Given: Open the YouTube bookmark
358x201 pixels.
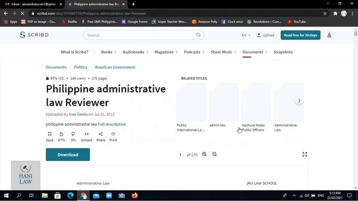Looking at the screenshot, I should click(297, 22).
